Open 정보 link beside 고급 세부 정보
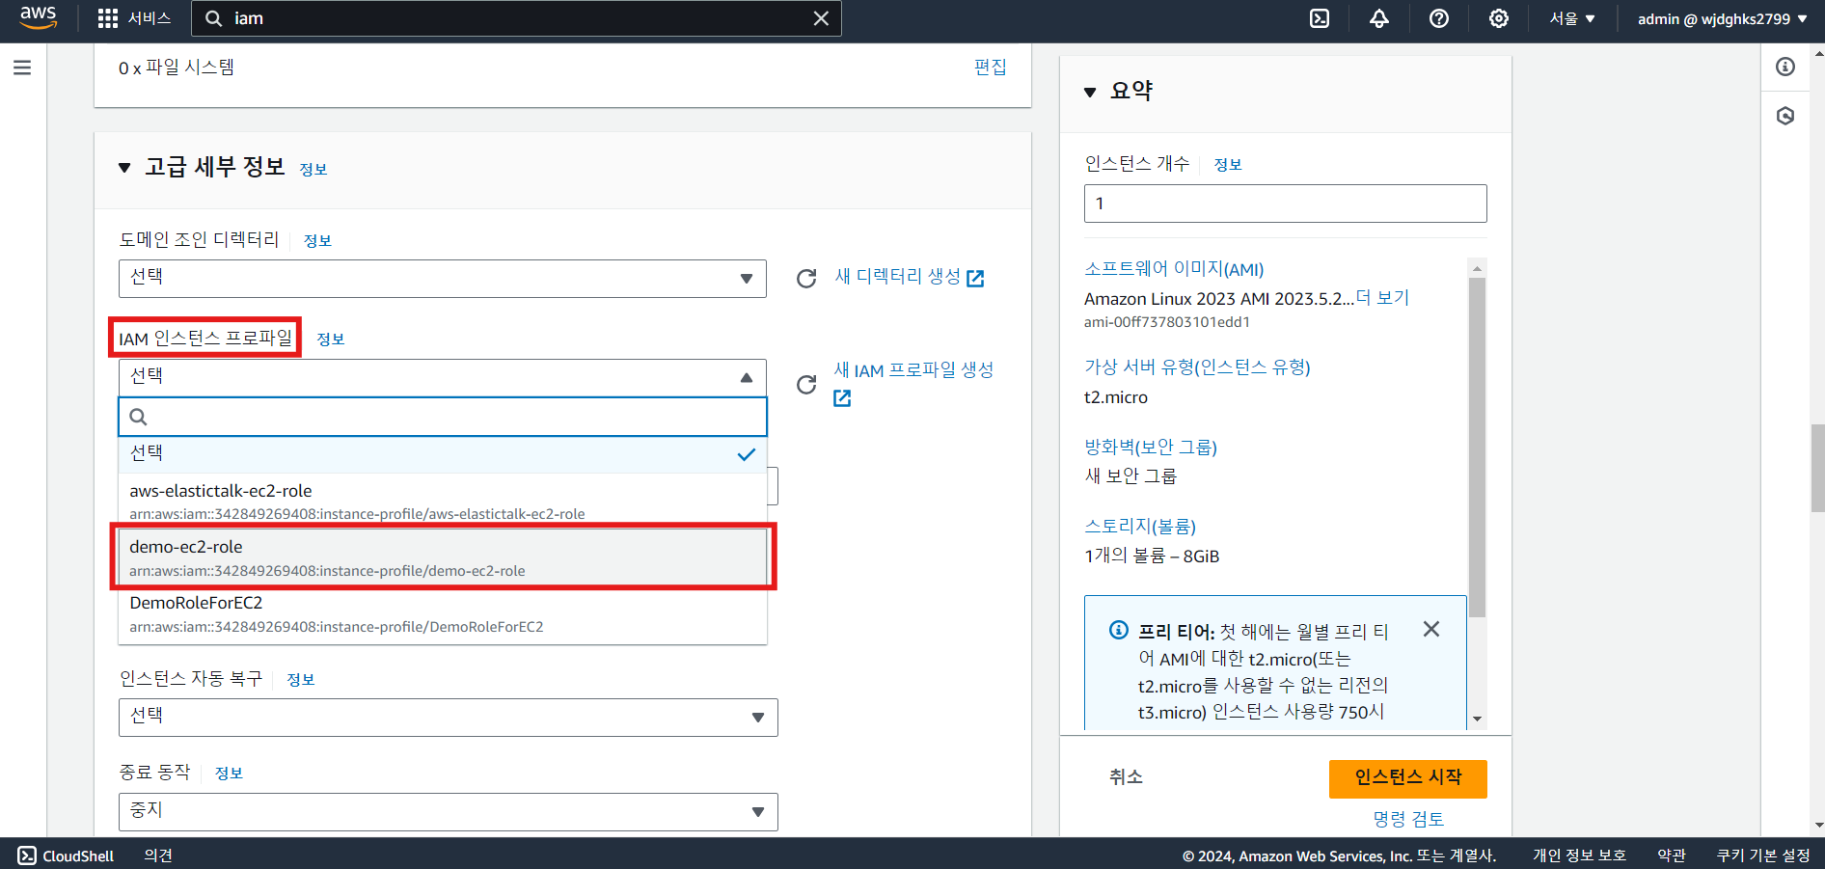The width and height of the screenshot is (1825, 869). click(x=313, y=170)
